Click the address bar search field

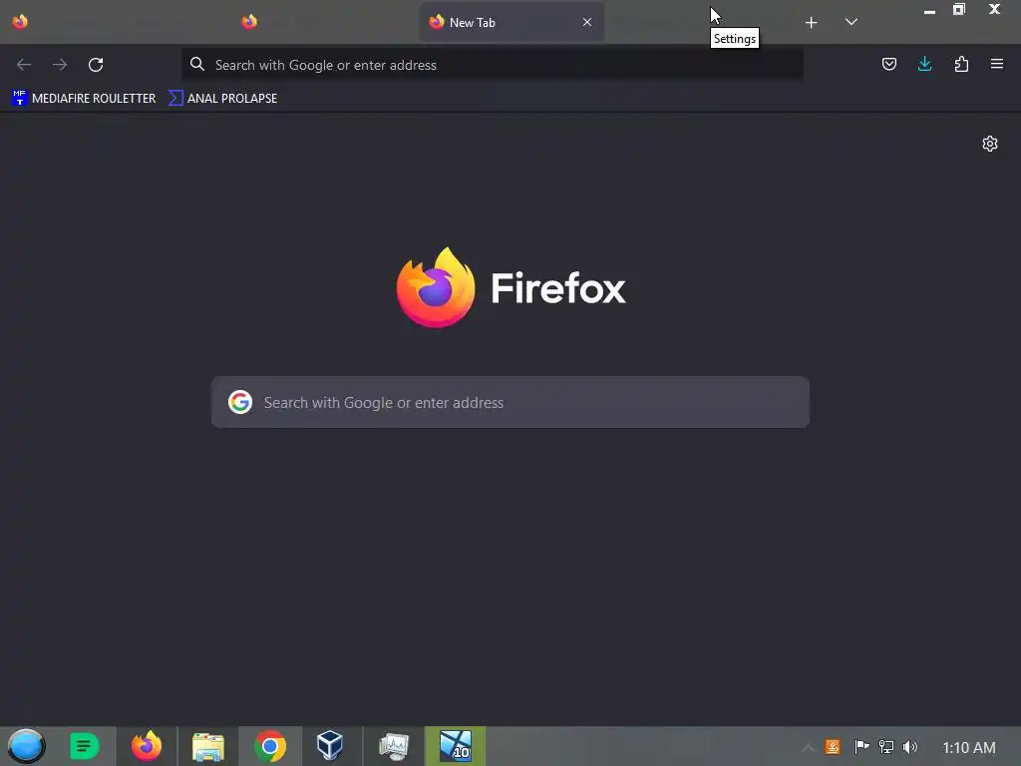[x=493, y=65]
